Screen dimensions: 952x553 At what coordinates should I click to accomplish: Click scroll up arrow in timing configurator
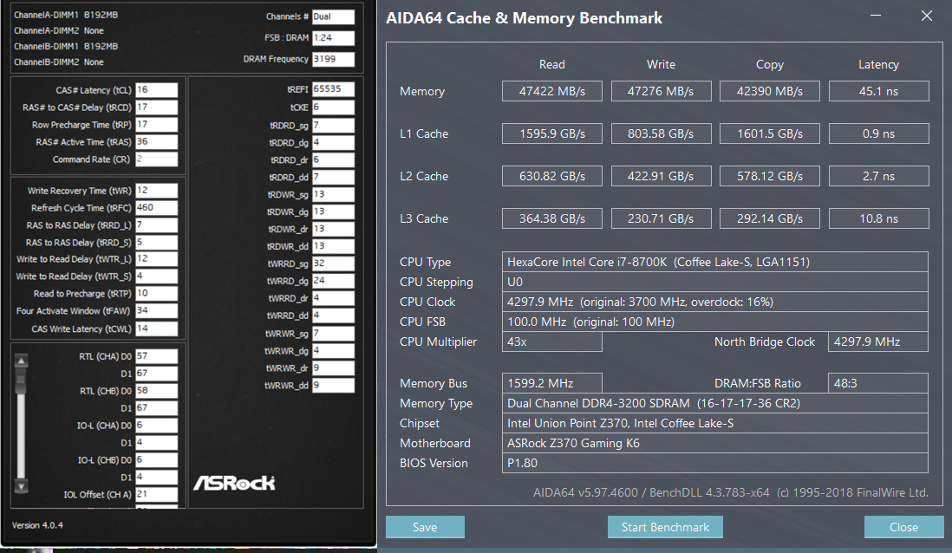point(22,361)
